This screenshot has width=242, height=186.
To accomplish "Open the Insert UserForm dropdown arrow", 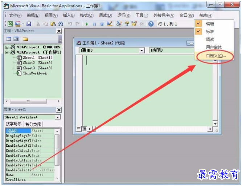I will coord(23,24).
